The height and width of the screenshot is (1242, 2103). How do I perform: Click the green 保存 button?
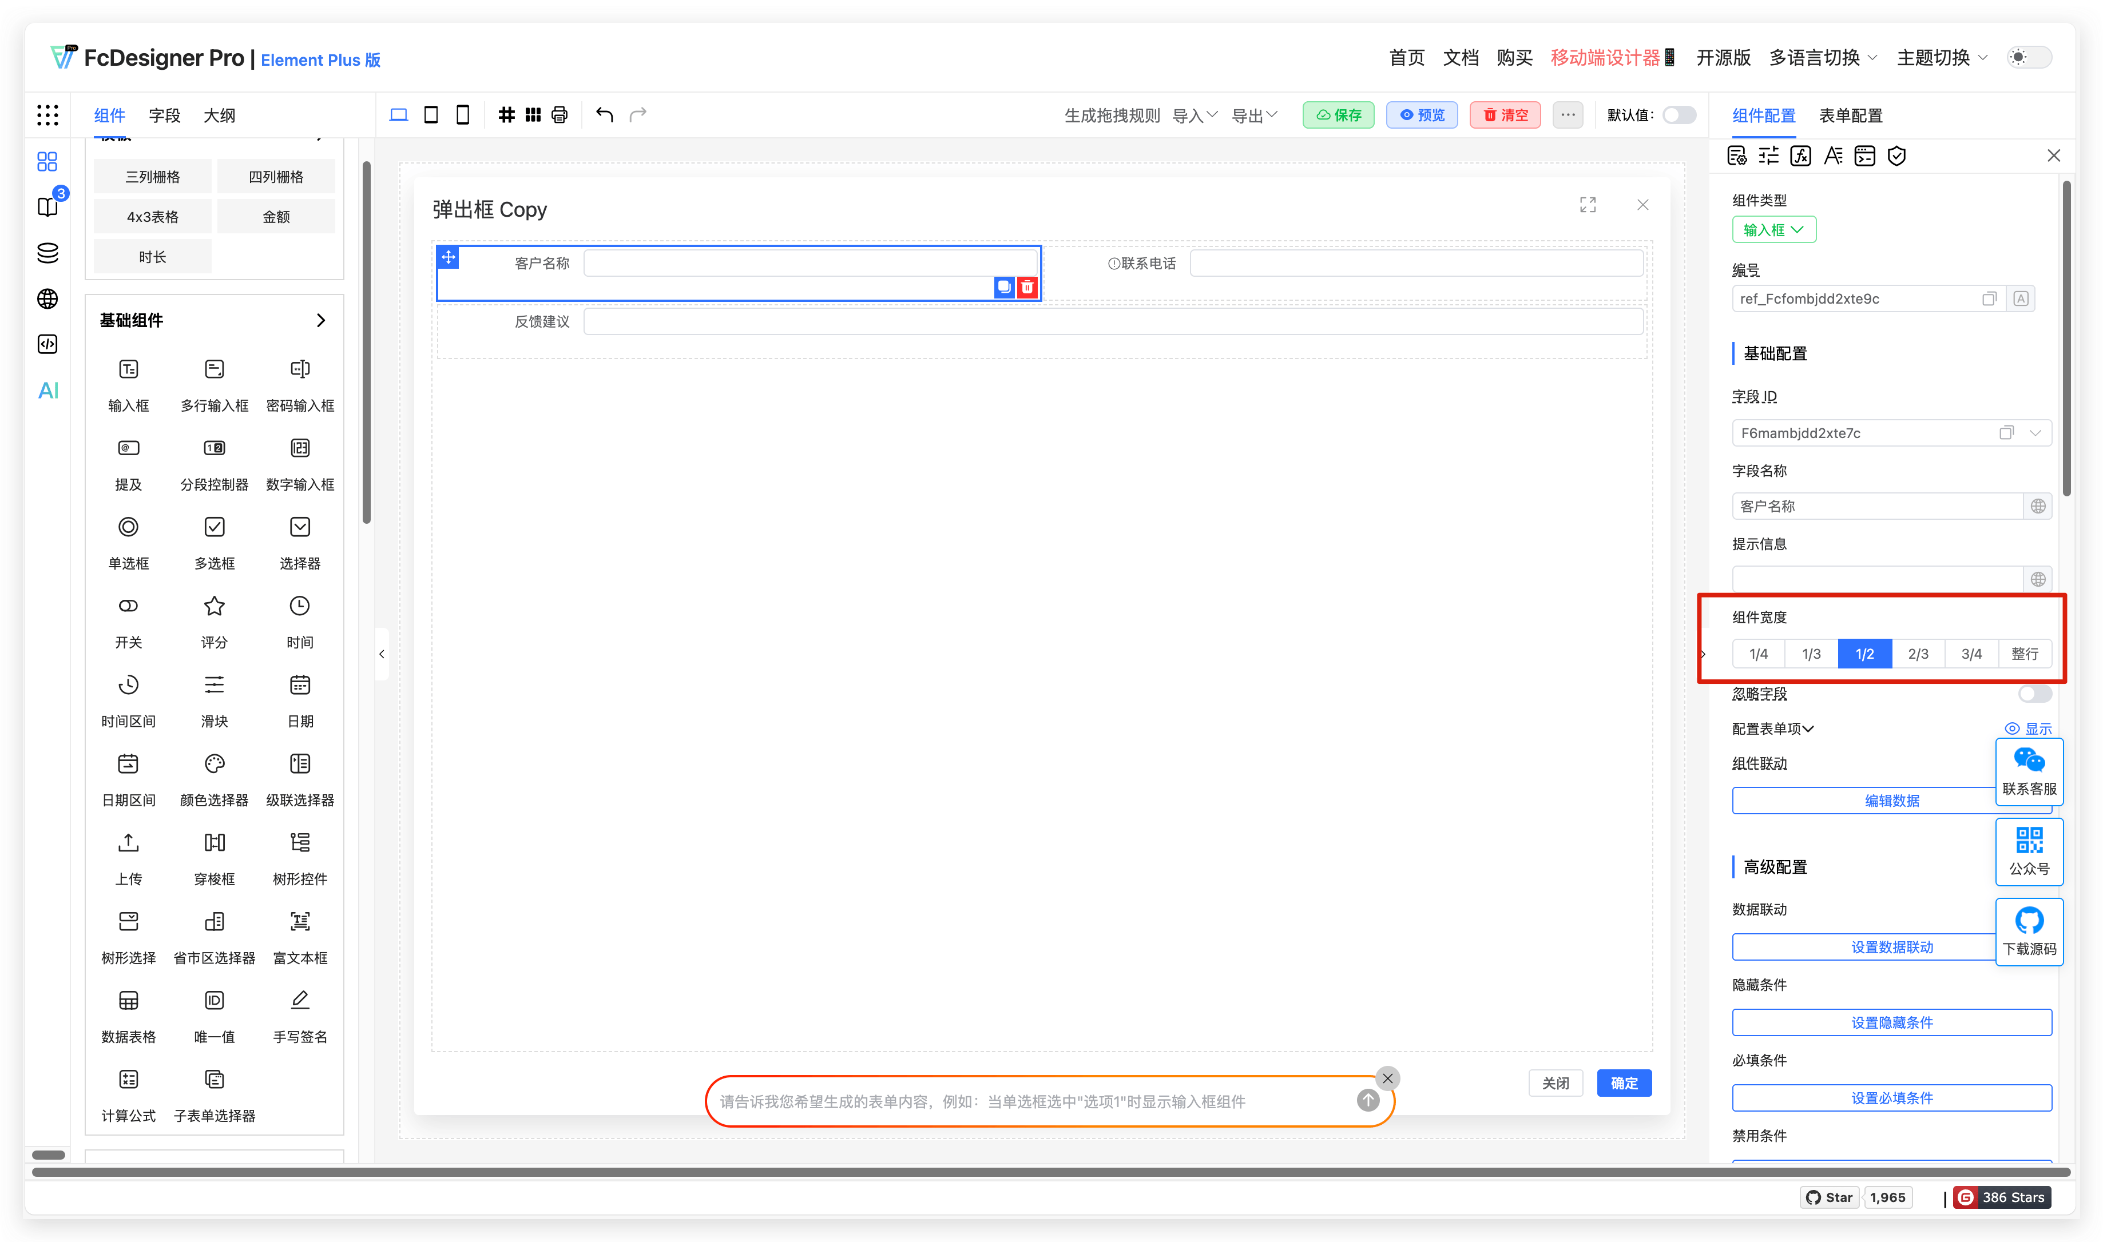[x=1338, y=116]
